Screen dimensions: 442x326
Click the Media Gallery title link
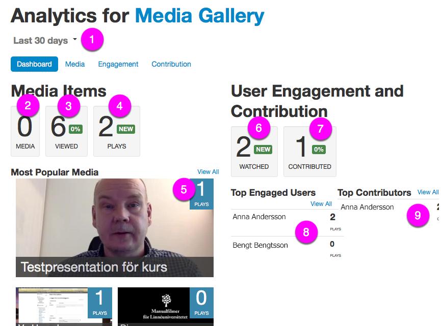point(199,16)
